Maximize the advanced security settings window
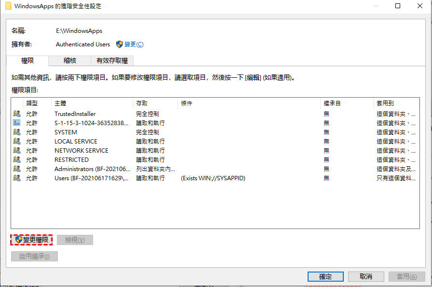The image size is (432, 287). click(x=398, y=6)
